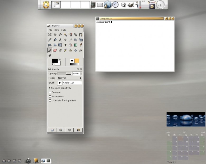Viewport: 206px width, 164px height.
Task: Select the Paintbrush tool
Action: pos(50,50)
